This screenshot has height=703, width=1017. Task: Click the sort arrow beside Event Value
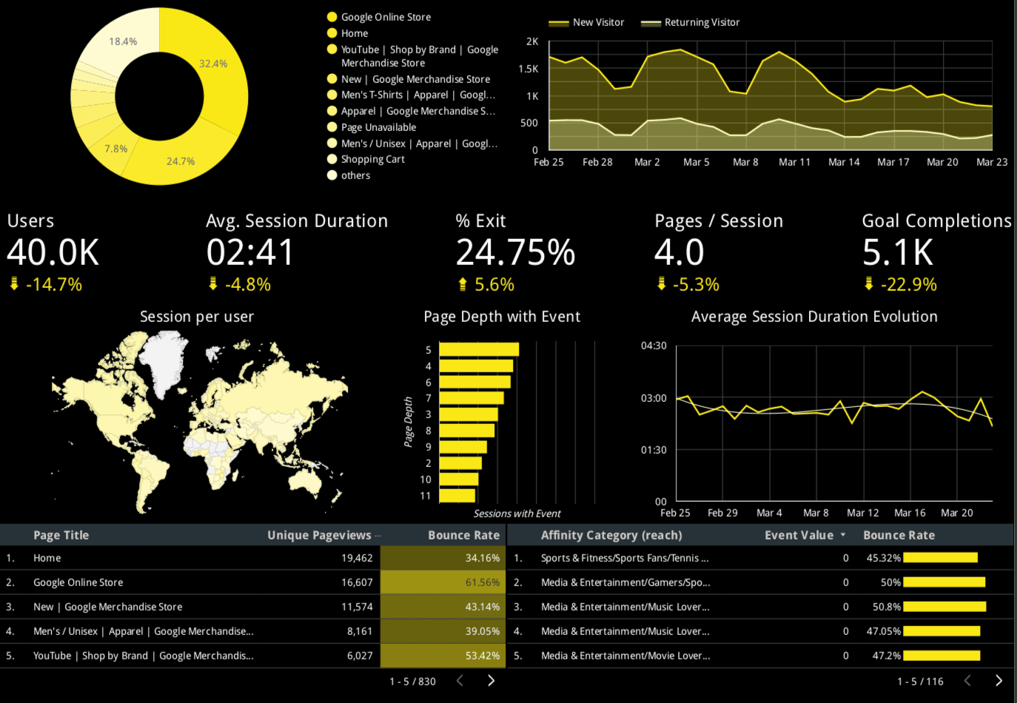842,535
